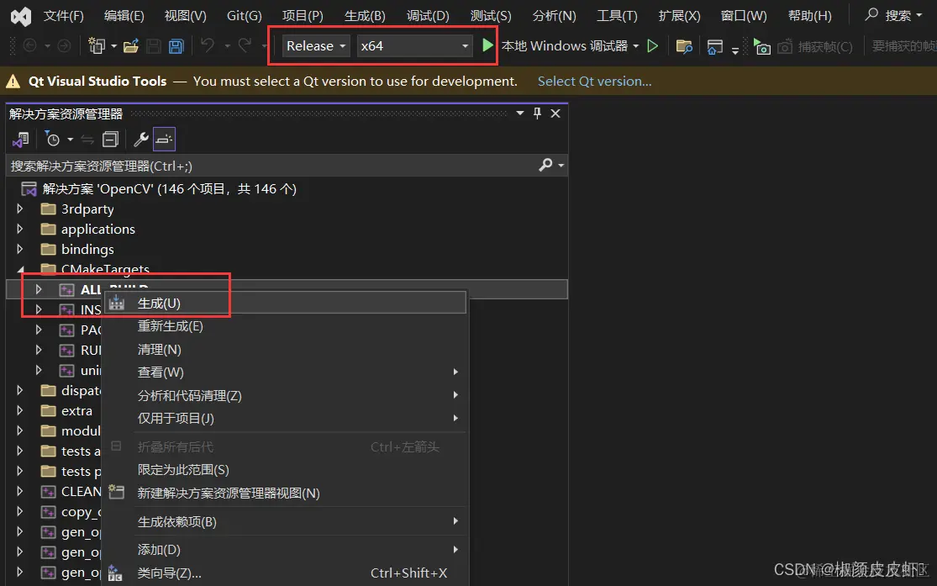Open the 生成(B) menu in menu bar
This screenshot has width=937, height=586.
(x=365, y=16)
